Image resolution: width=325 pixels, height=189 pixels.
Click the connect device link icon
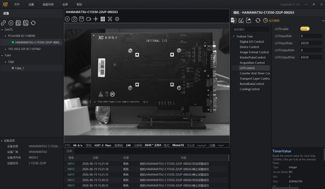coord(3,23)
